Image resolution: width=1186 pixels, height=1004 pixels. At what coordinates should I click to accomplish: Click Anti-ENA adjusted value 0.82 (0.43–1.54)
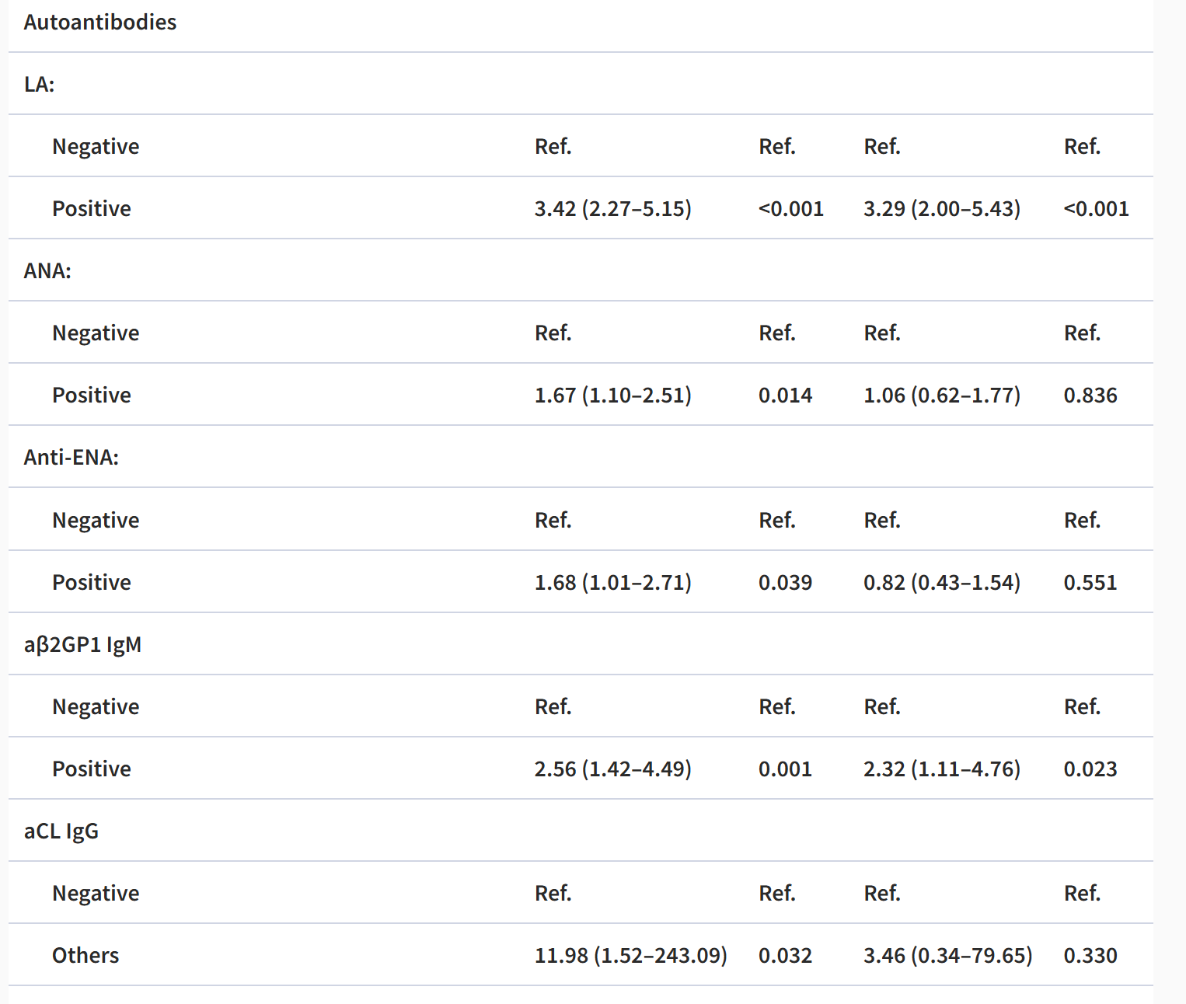pyautogui.click(x=942, y=582)
